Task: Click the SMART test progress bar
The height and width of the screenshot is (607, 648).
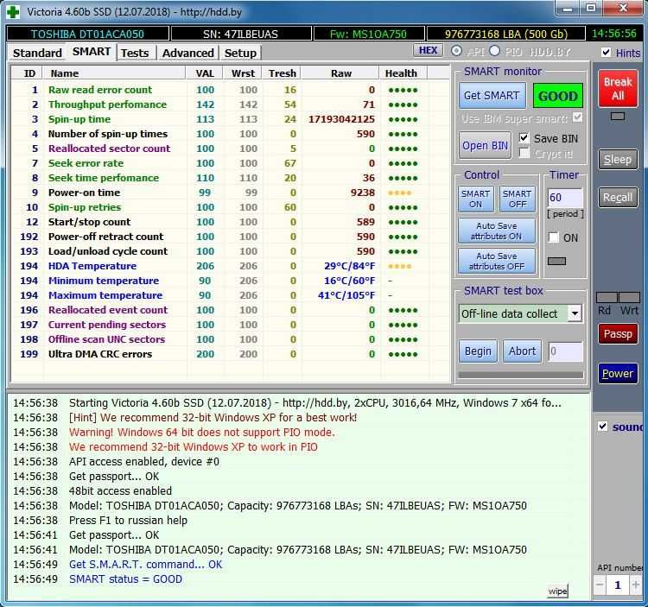Action: tap(521, 375)
